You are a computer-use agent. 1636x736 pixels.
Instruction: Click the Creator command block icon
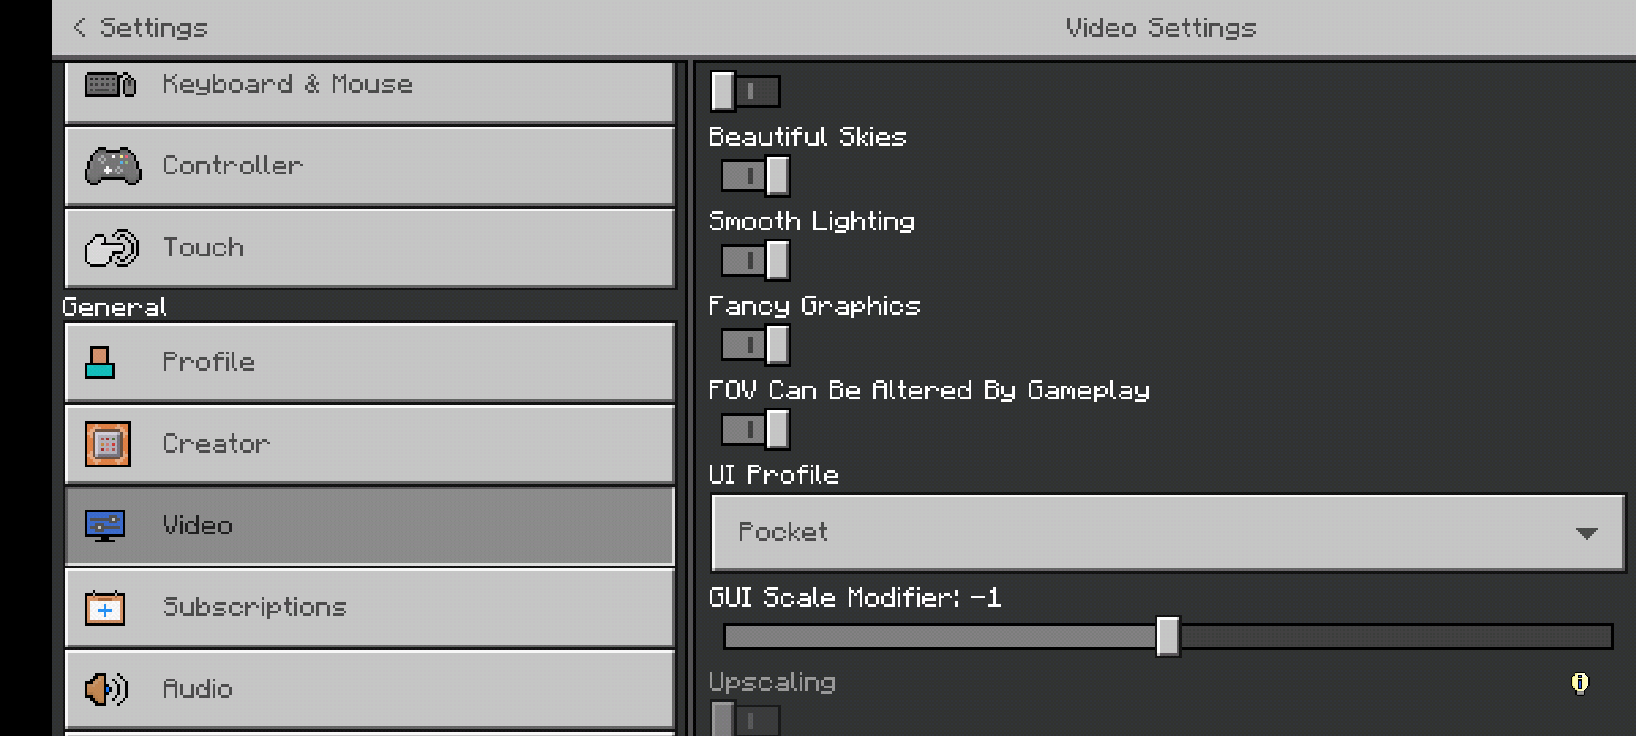point(108,444)
